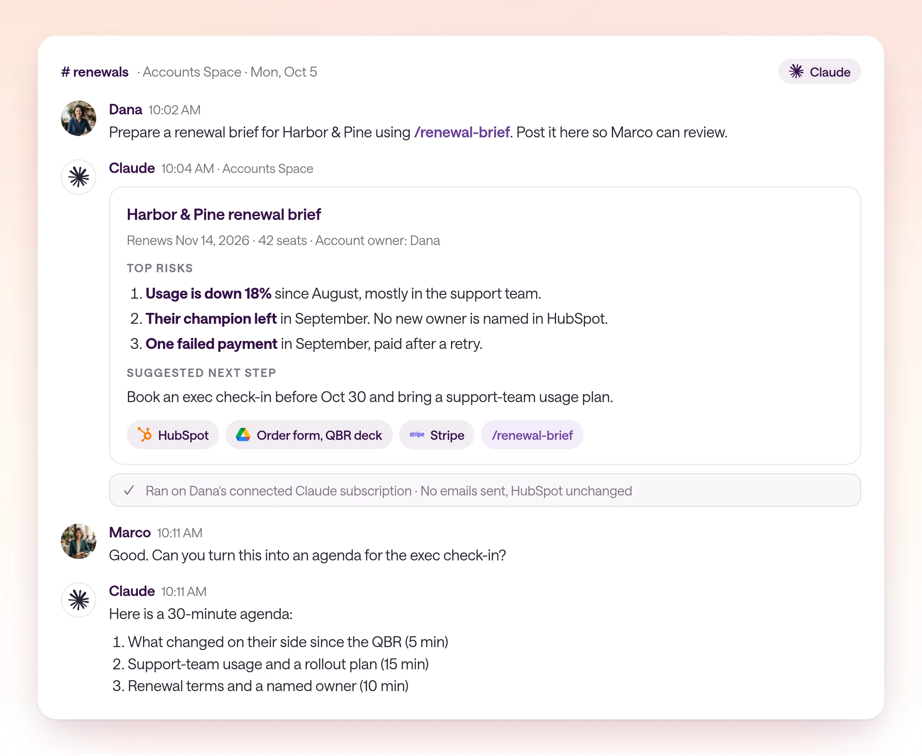Click Claude's avatar icon on the 10:04 AM message

point(78,177)
